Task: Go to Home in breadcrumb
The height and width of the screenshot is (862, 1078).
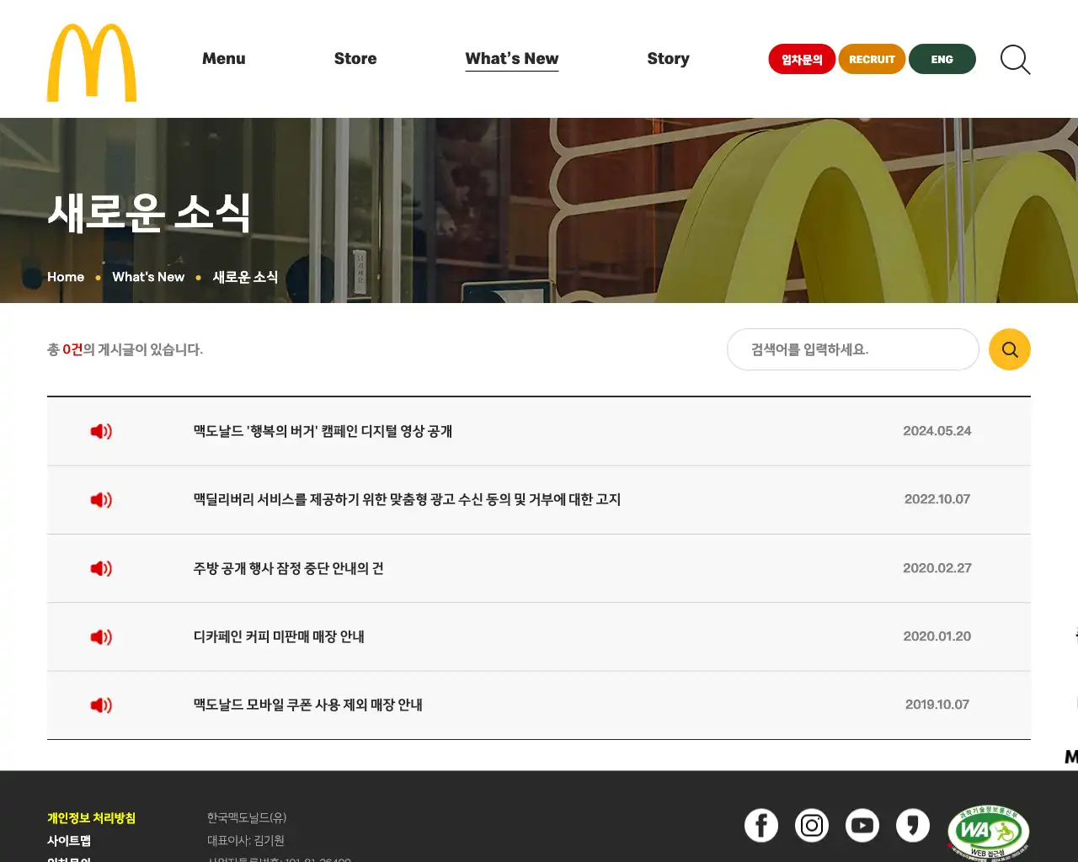Action: tap(66, 277)
